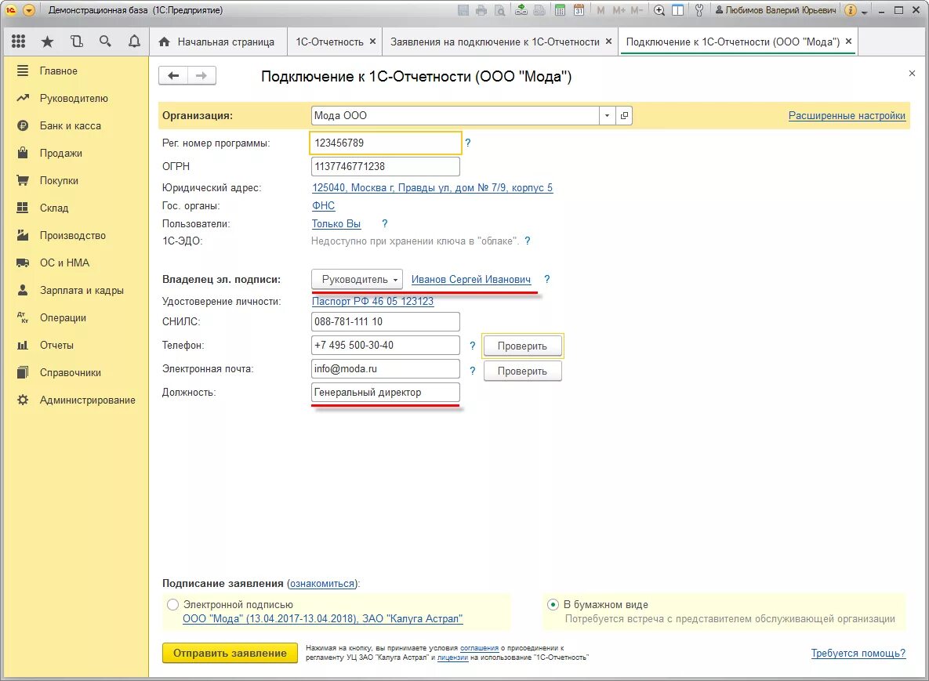This screenshot has width=929, height=681.
Task: Click in the ОГРН field
Action: tap(385, 166)
